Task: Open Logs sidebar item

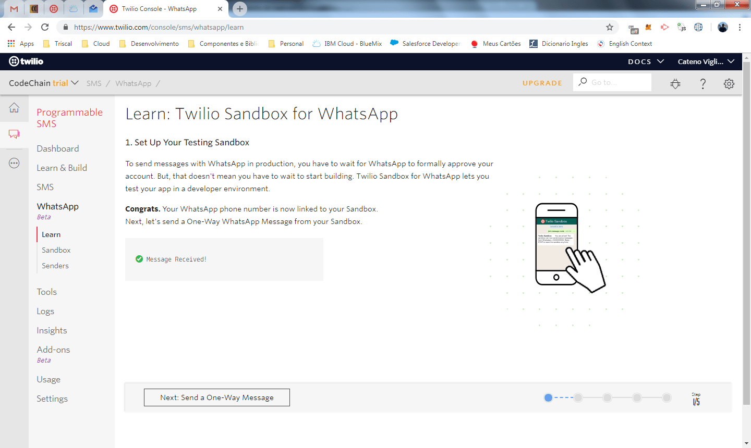Action: [x=45, y=311]
